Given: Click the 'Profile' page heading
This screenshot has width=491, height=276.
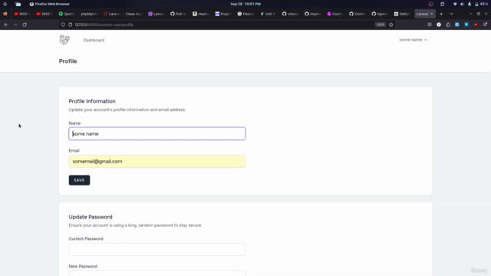Looking at the screenshot, I should [x=68, y=61].
